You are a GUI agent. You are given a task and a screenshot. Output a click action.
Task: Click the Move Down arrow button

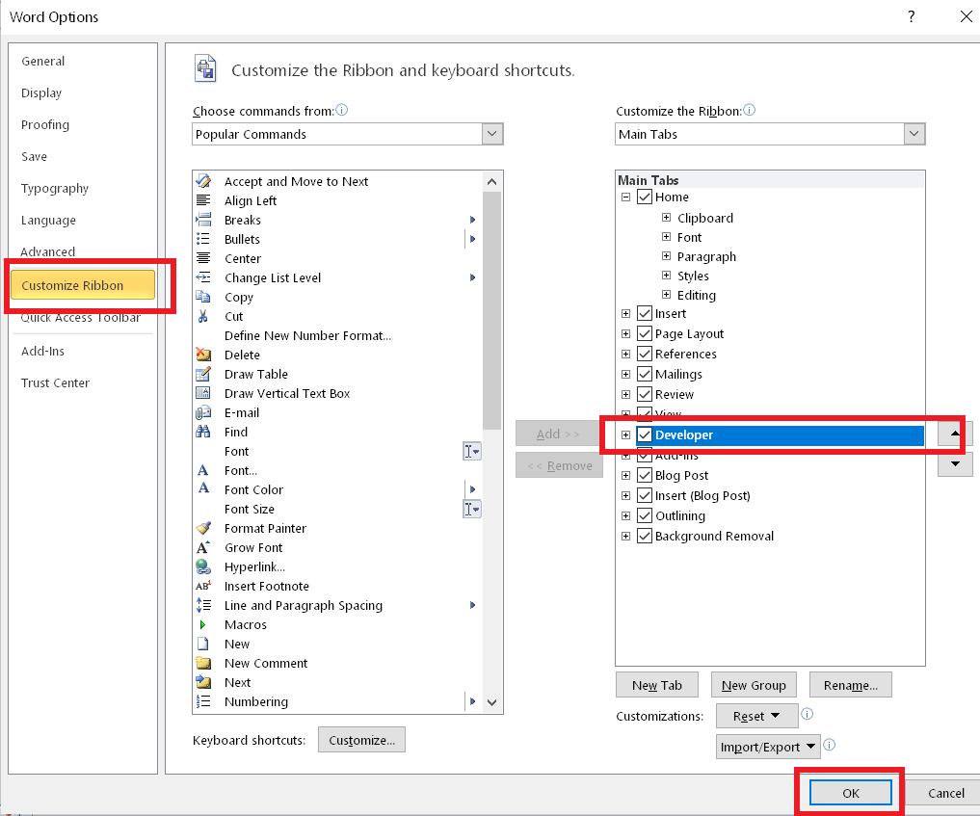tap(955, 464)
